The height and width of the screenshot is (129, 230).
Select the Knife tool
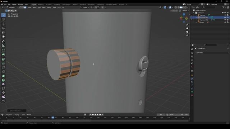pos(3,72)
